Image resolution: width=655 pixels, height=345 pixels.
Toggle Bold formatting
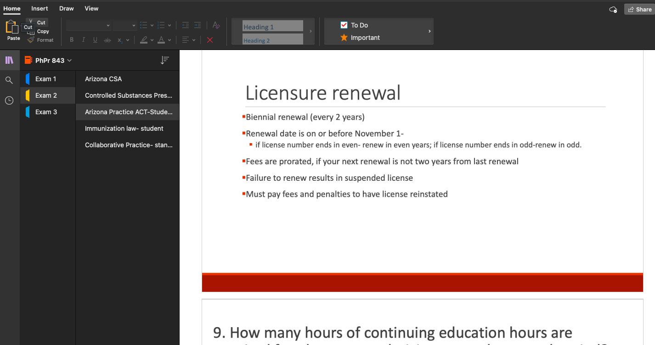tap(72, 40)
